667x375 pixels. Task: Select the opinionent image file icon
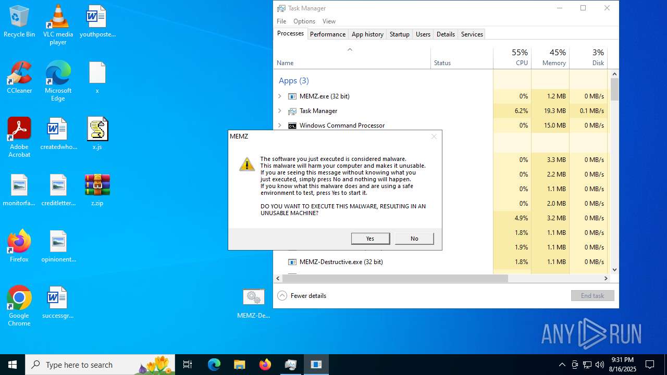58,247
